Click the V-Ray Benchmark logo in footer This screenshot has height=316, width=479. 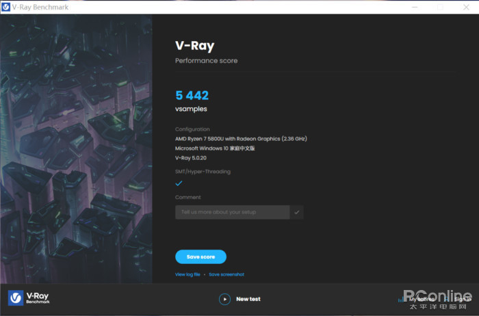pos(29,298)
